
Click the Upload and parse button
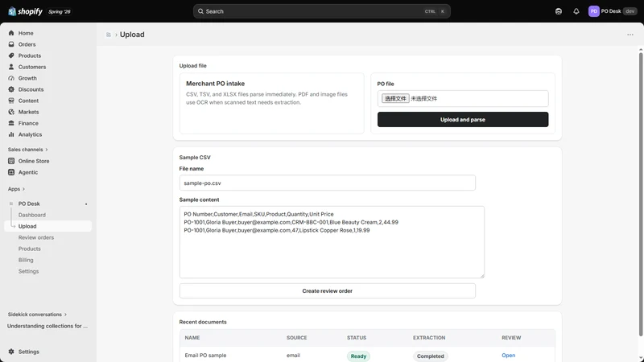pyautogui.click(x=463, y=119)
